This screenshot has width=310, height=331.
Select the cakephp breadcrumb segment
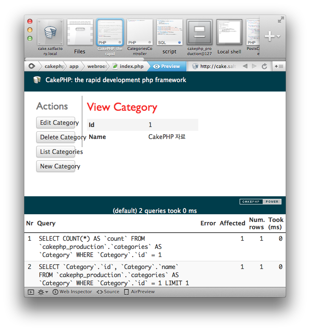[x=54, y=66]
